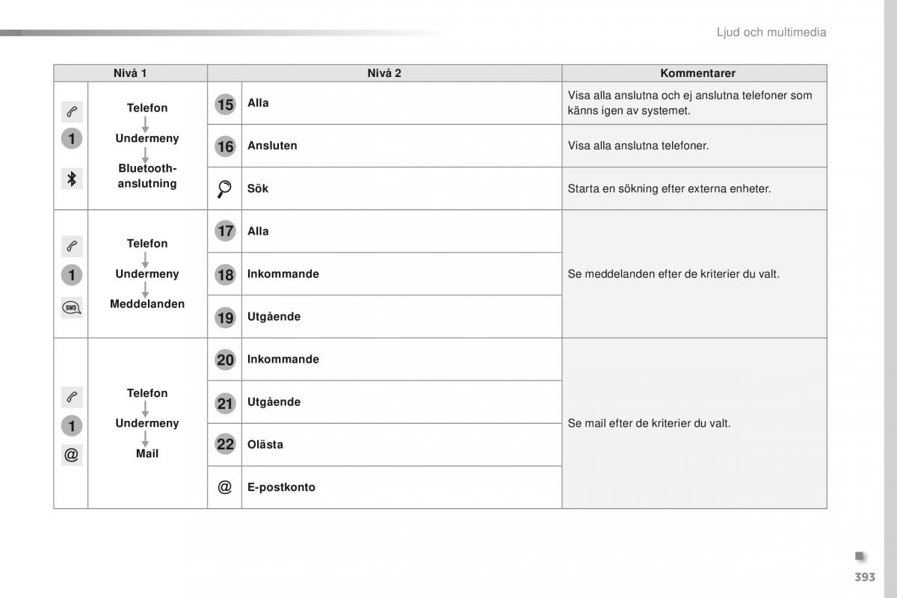This screenshot has height=598, width=897.
Task: Select the Meddelanden submenu label
Action: point(147,304)
